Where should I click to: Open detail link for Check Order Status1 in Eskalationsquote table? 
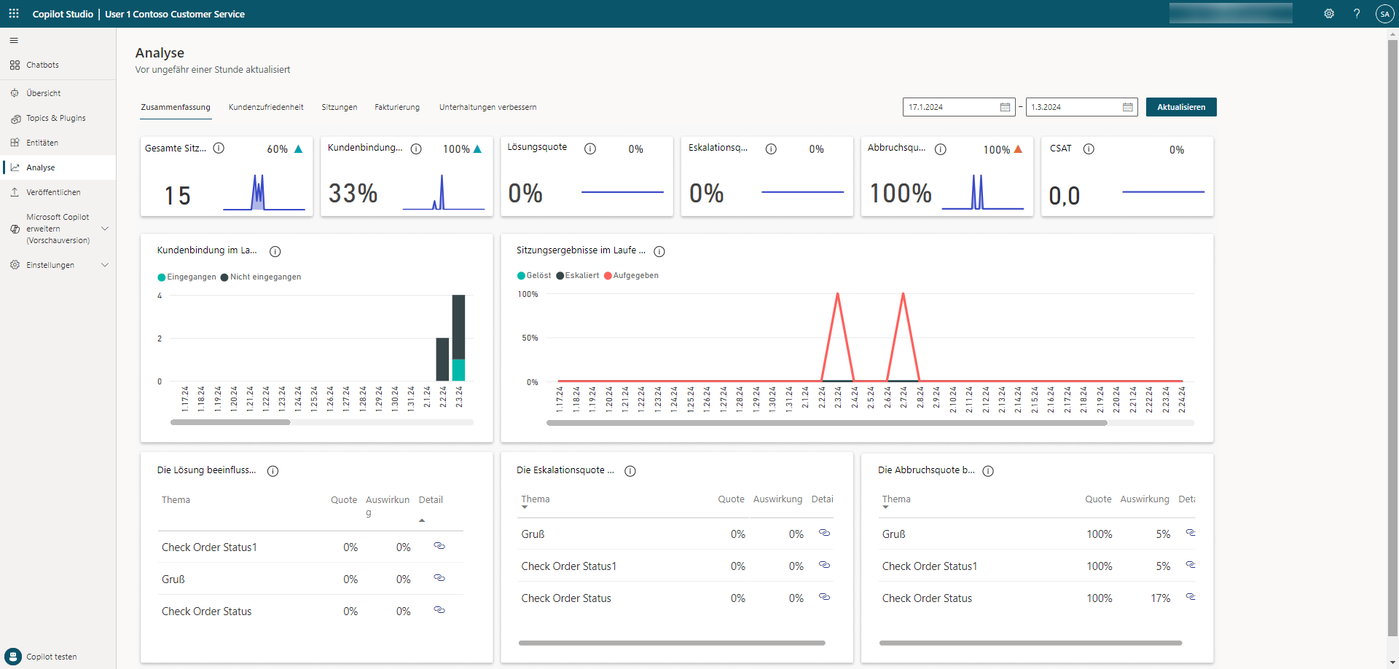825,565
